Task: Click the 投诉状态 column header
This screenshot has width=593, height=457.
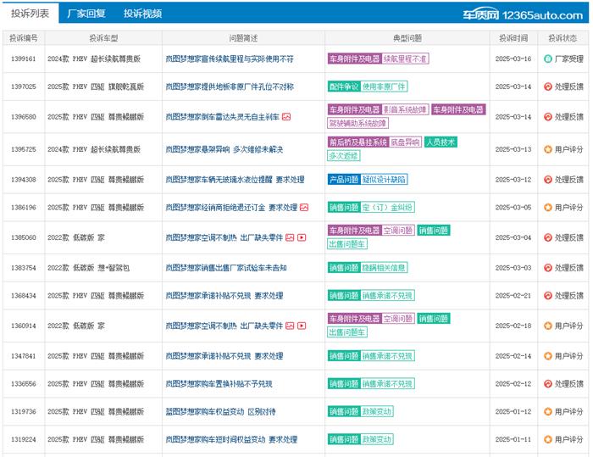Action: (563, 38)
